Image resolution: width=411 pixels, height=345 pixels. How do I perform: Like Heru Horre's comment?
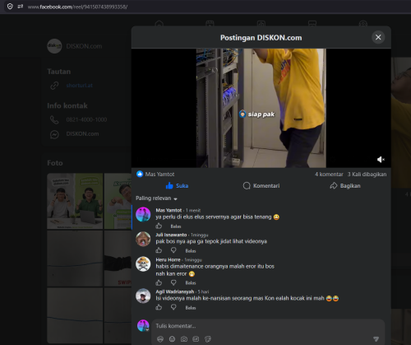[x=159, y=282]
